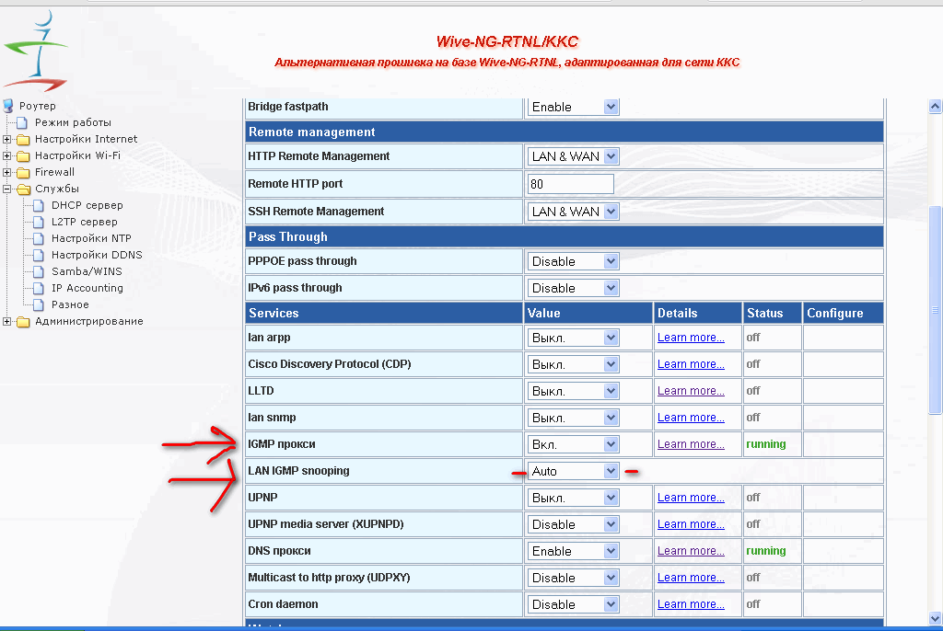Click the folder icon beside Администрирование
This screenshot has height=631, width=943.
[23, 322]
